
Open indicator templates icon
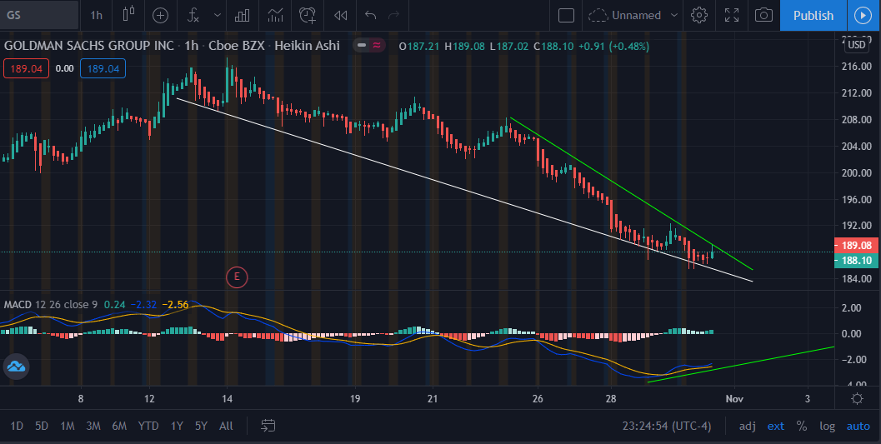(x=275, y=15)
